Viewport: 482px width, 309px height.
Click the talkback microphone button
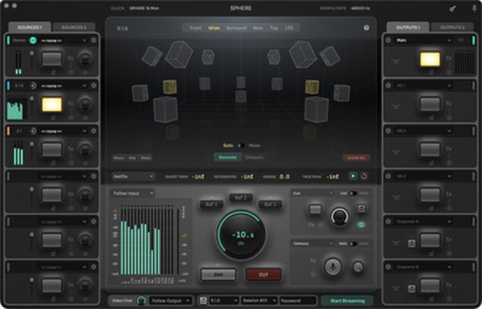click(333, 267)
